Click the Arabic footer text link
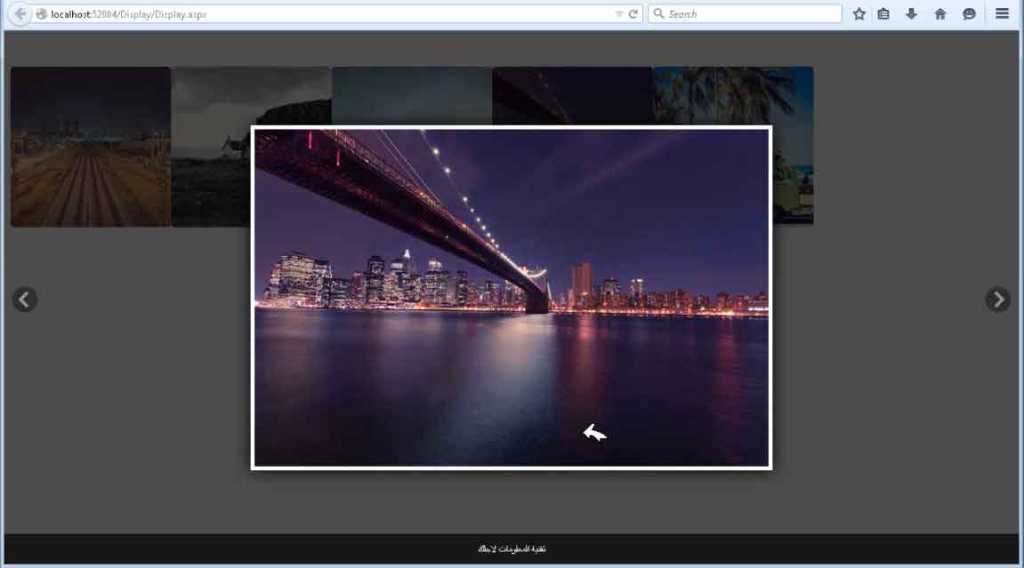The width and height of the screenshot is (1024, 568). (x=512, y=548)
